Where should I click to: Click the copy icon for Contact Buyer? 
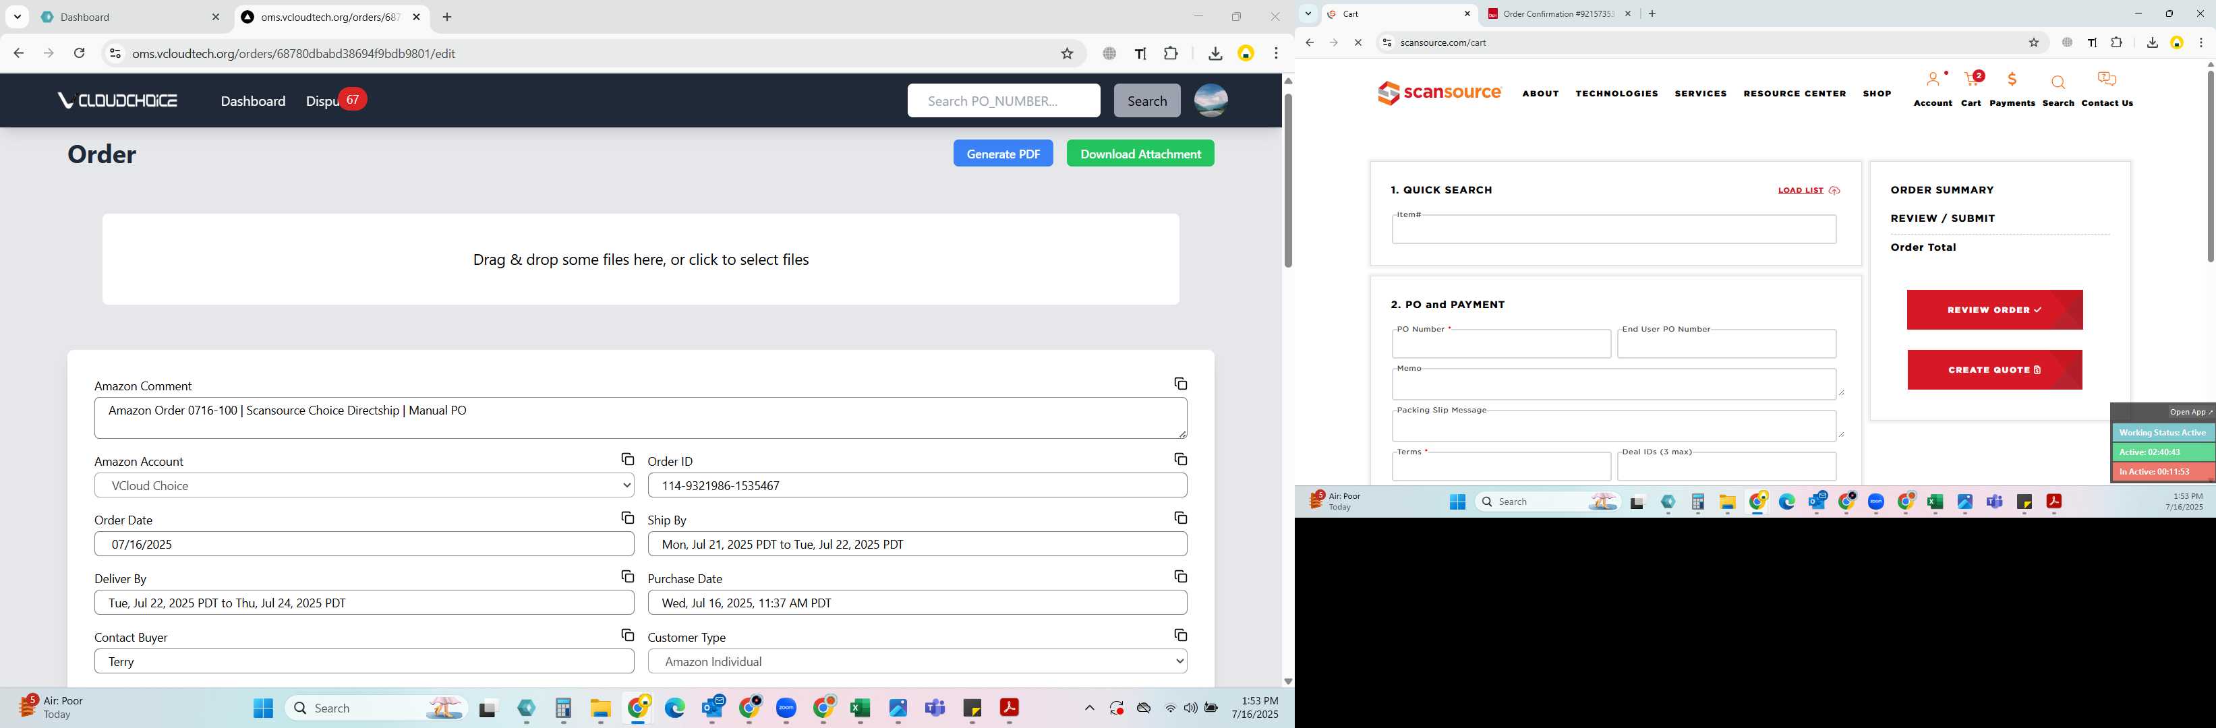click(627, 634)
